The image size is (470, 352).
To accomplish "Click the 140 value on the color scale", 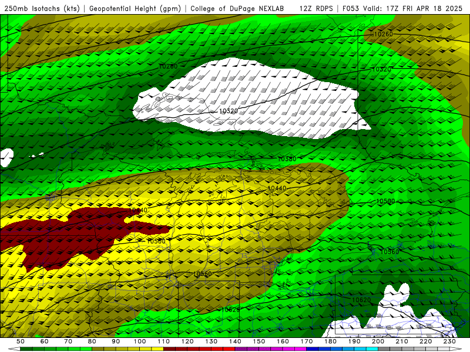I will click(x=236, y=341).
